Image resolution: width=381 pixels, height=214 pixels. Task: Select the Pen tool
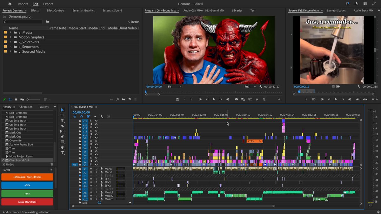pyautogui.click(x=62, y=137)
